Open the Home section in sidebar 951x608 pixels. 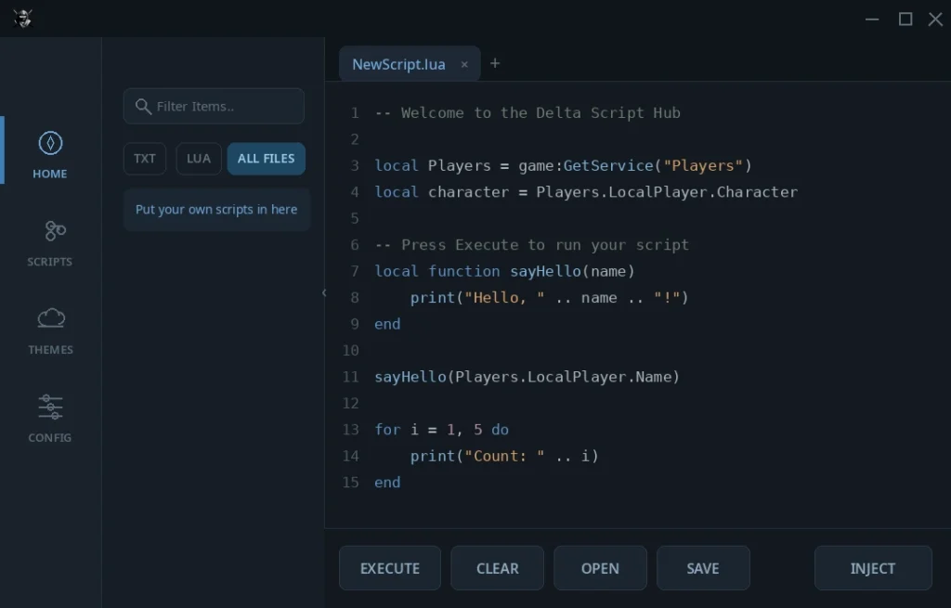[50, 155]
